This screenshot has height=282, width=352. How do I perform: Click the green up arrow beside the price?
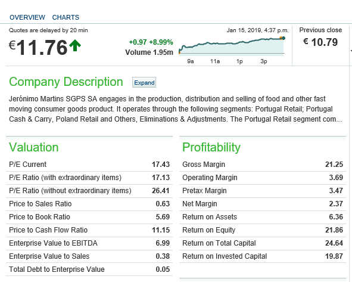coord(75,45)
